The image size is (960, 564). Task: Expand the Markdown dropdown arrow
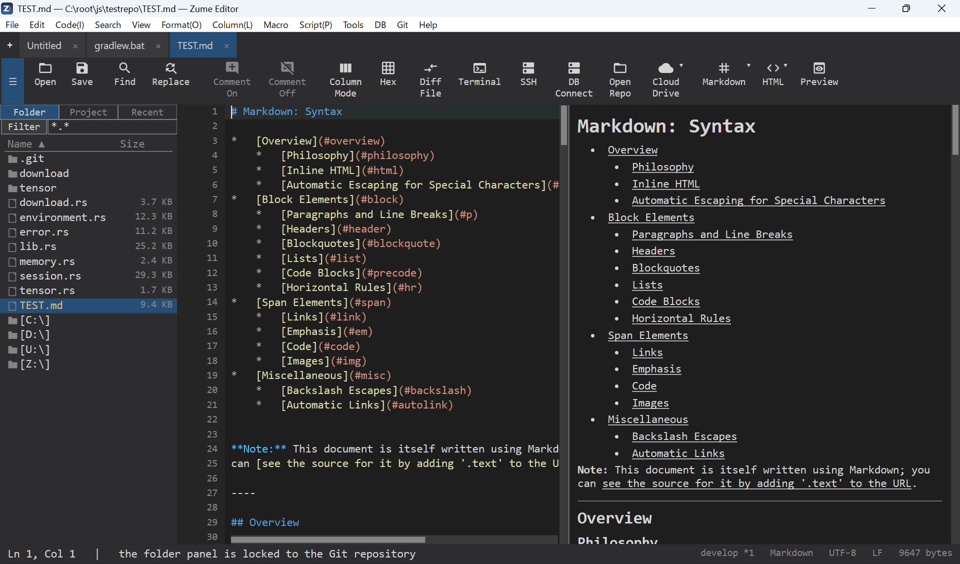point(748,65)
